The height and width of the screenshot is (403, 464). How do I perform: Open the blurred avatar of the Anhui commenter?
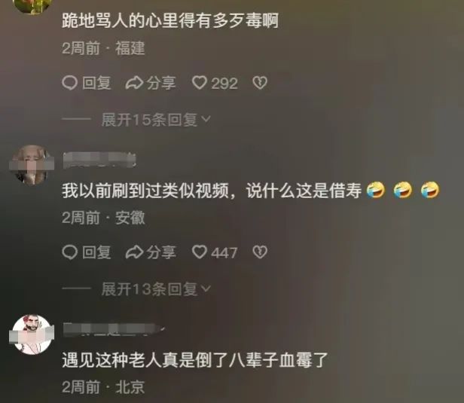[32, 164]
